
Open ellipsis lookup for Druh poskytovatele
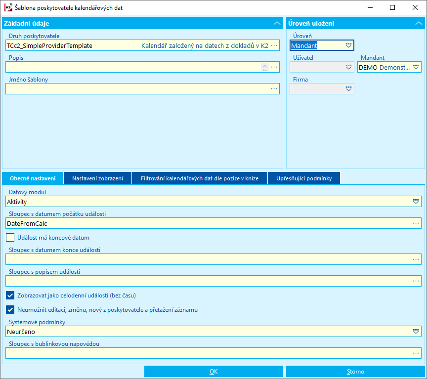point(274,45)
